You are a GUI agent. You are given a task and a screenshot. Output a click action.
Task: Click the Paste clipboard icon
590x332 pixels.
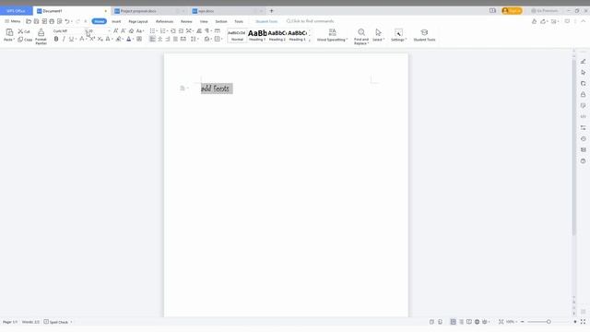[9, 32]
